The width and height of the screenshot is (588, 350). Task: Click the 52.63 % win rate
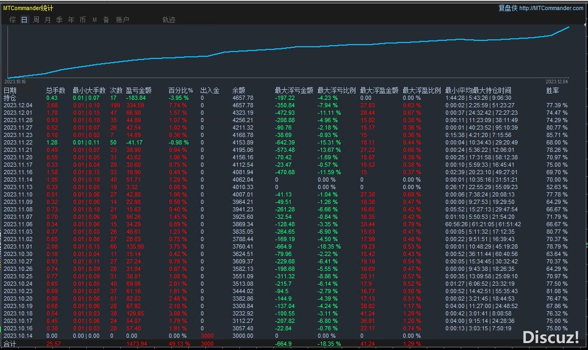pyautogui.click(x=557, y=187)
